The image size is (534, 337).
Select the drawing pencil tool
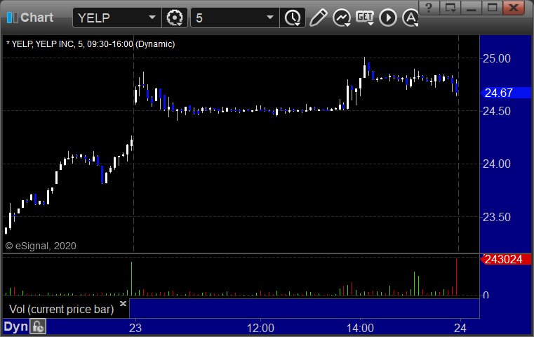point(318,18)
